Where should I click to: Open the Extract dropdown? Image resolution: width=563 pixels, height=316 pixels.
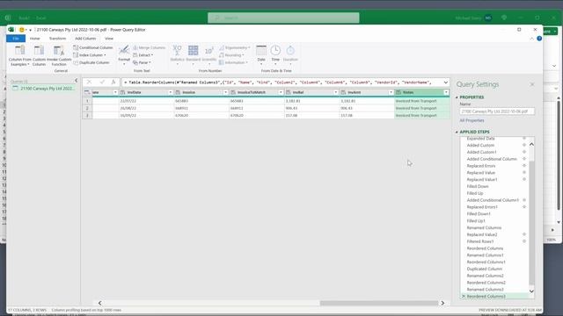(x=143, y=55)
